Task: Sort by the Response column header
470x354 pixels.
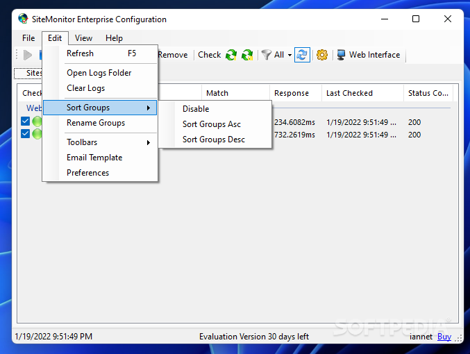Action: point(296,93)
